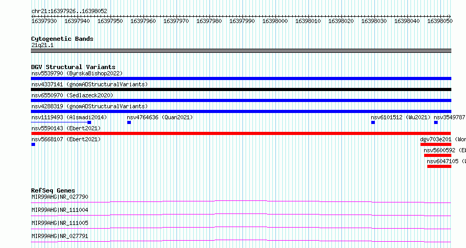Click the nsv6101512 Wu2021 blue block

373,122
